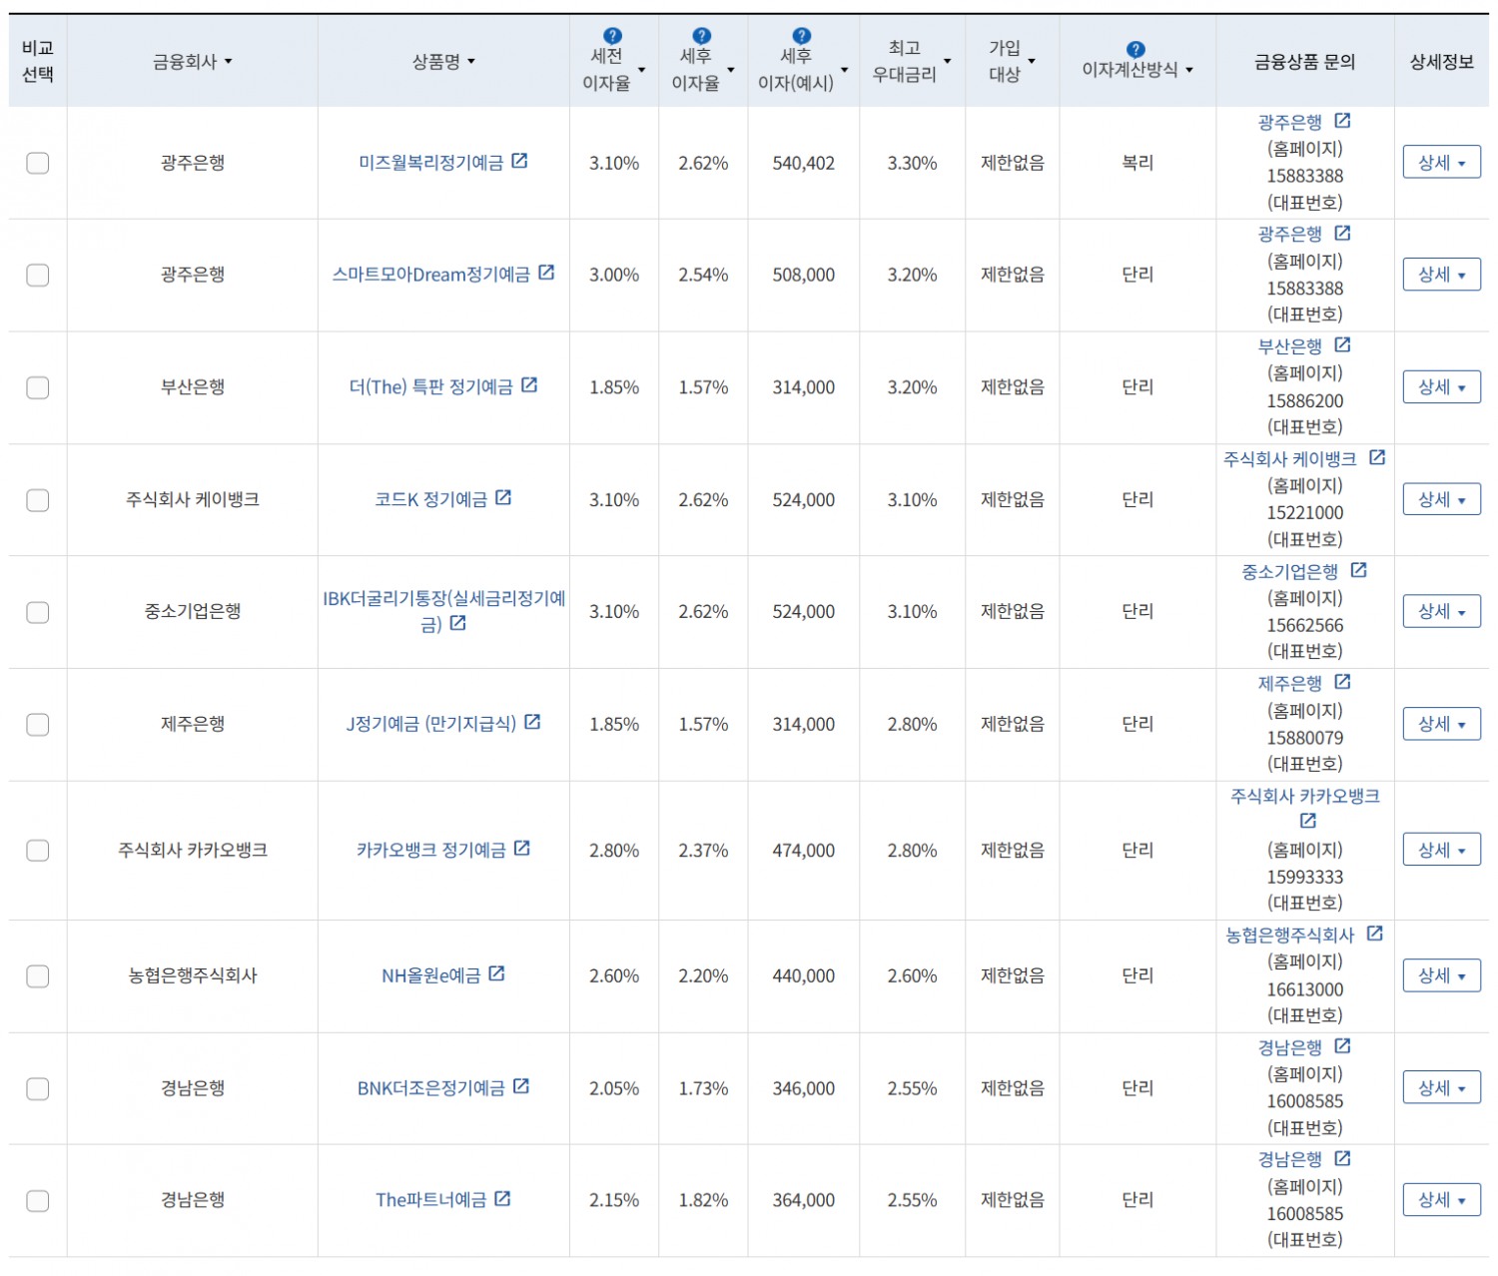Open help icon above 이자계산방식 header
The width and height of the screenshot is (1498, 1276).
[1135, 49]
